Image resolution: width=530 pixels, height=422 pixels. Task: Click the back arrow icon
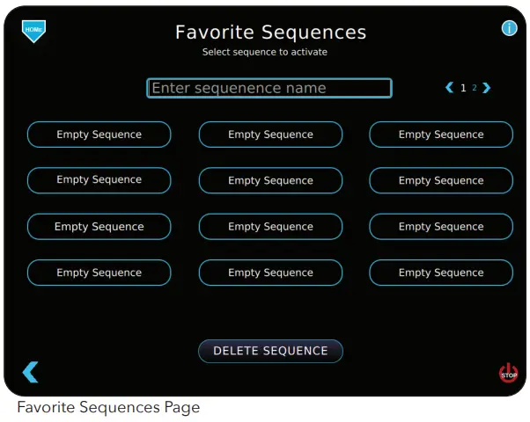tap(31, 372)
